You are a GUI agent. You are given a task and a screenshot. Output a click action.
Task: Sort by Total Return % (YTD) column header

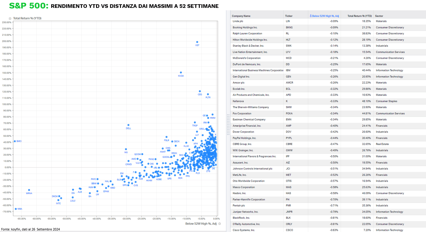(359, 16)
